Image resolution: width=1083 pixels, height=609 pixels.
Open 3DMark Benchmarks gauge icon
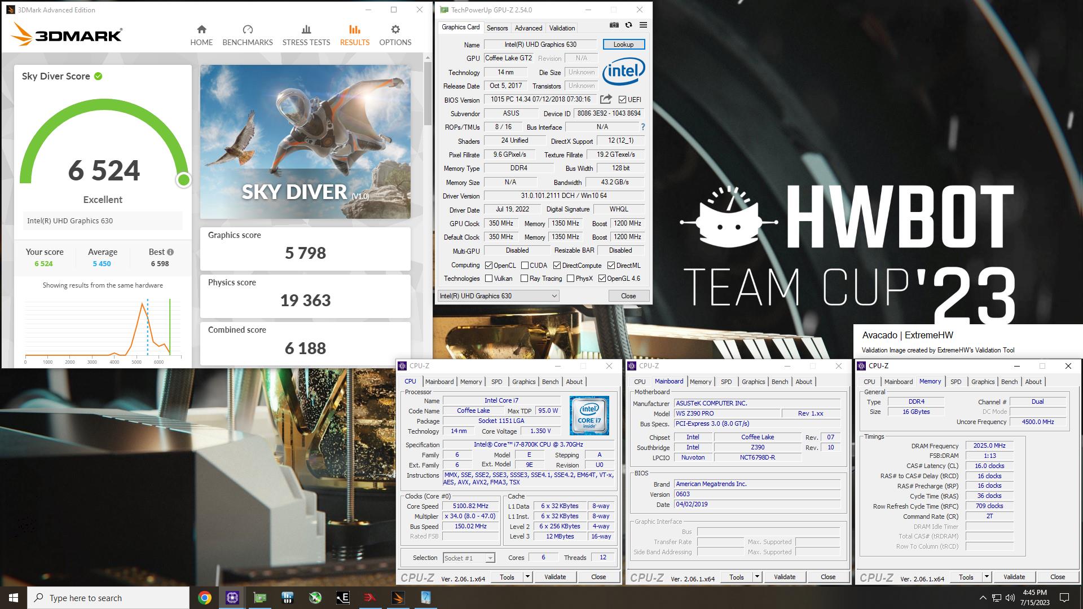pos(248,30)
